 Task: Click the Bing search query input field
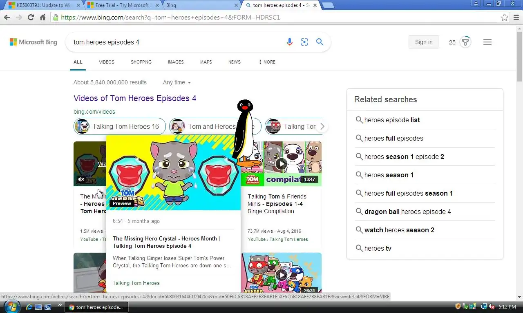176,42
